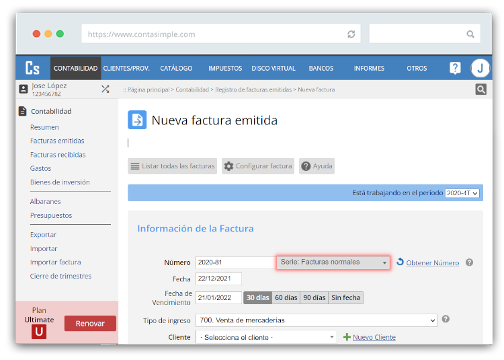The height and width of the screenshot is (360, 504).
Task: Select the 30 días due-date option
Action: pyautogui.click(x=258, y=297)
